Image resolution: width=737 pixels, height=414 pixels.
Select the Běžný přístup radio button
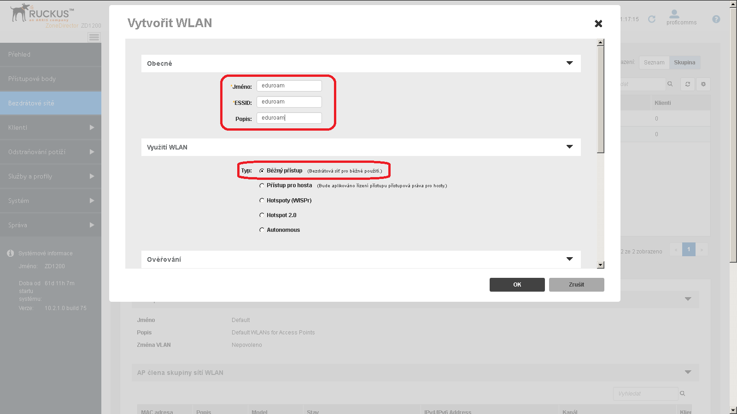[262, 170]
